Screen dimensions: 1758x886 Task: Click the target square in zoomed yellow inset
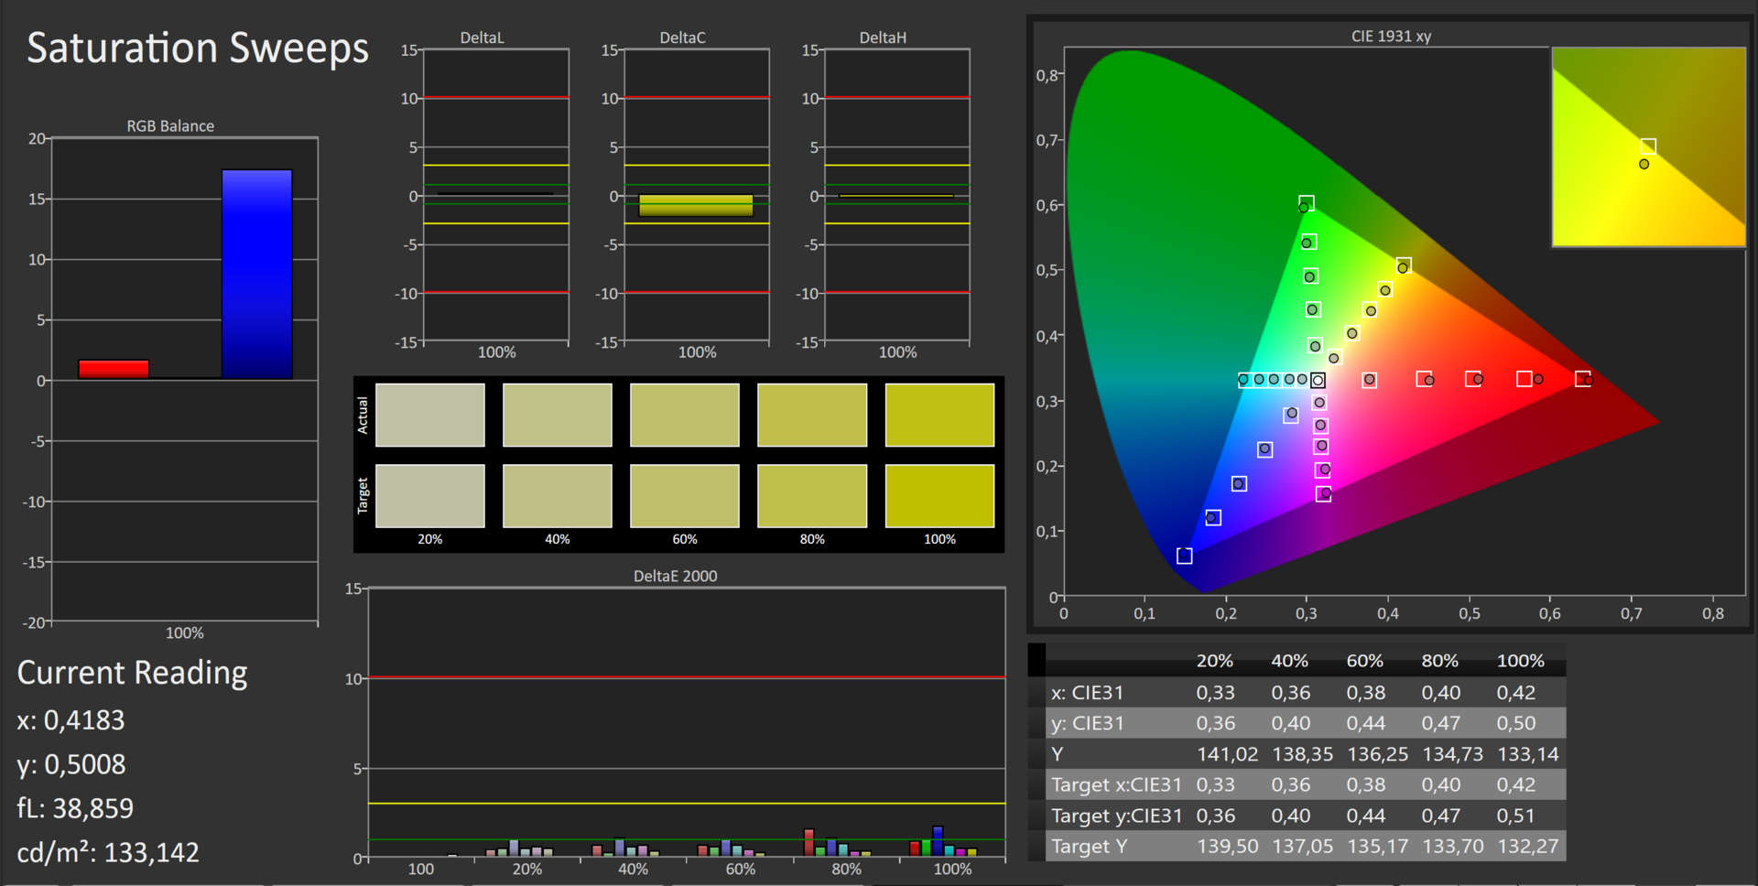tap(1648, 146)
